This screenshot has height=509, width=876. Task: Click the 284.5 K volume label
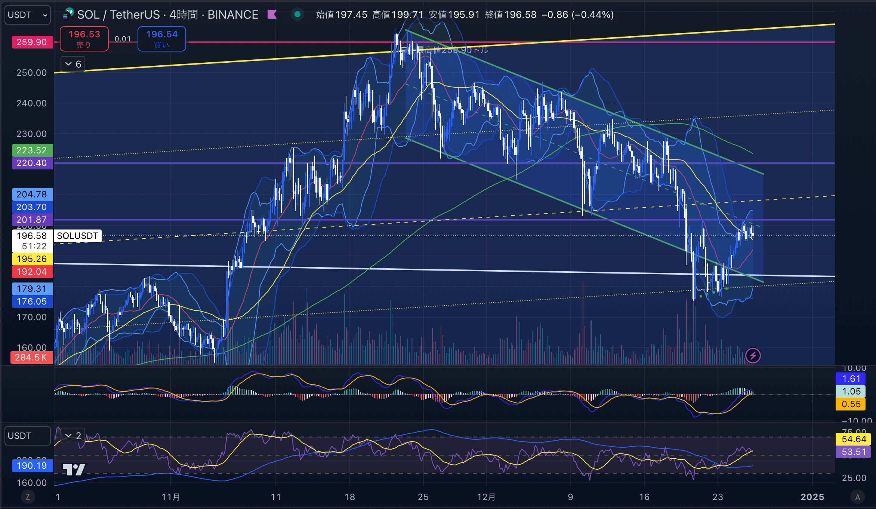32,357
